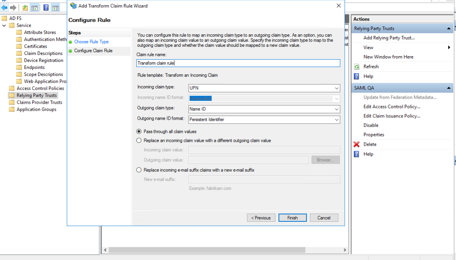Click horizontal scrollbar right arrow
The width and height of the screenshot is (456, 260).
pos(345,250)
